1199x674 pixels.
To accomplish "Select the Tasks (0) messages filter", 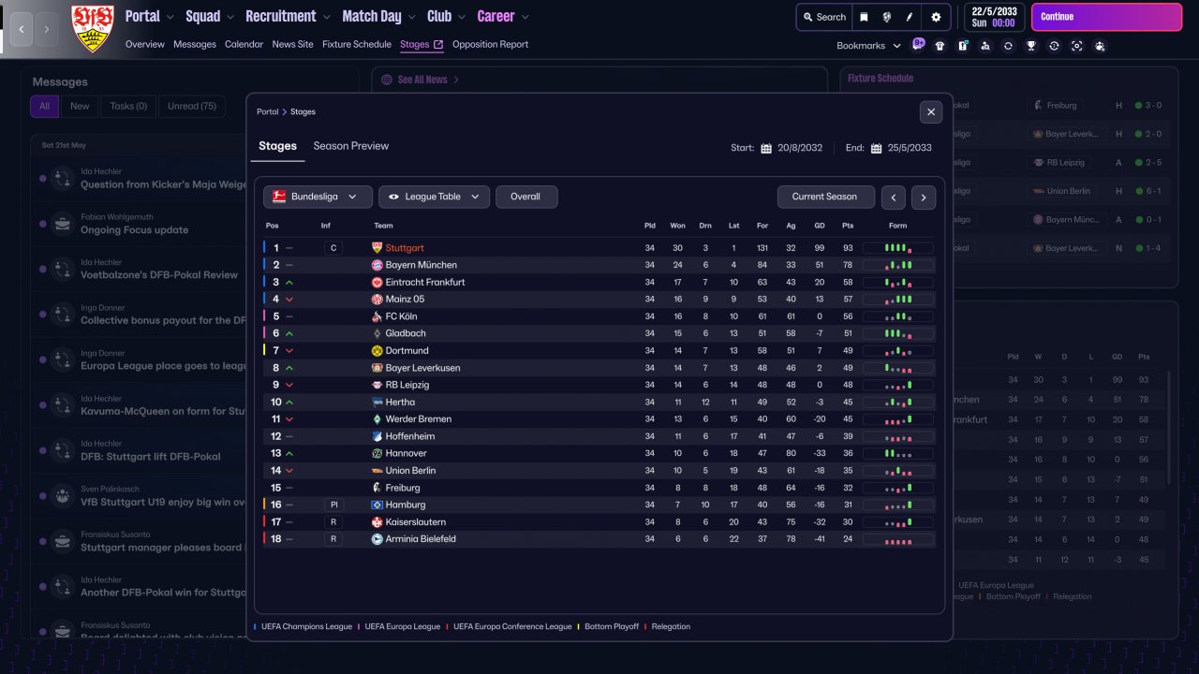I will (128, 106).
